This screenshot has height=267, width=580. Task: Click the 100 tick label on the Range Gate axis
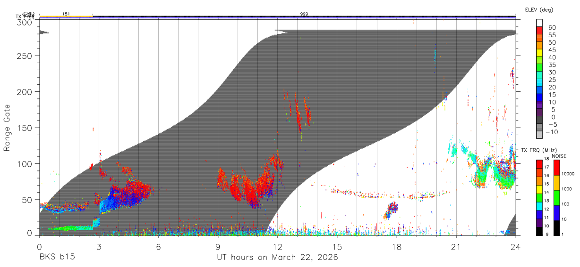point(25,163)
